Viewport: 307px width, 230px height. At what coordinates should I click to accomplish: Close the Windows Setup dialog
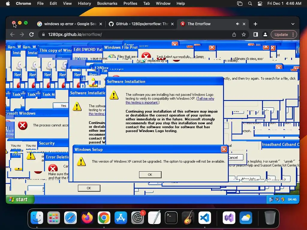[x=224, y=149]
